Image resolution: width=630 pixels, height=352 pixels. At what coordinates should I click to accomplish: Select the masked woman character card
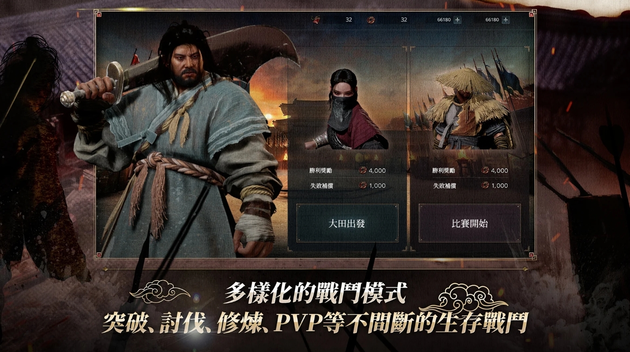click(x=347, y=109)
